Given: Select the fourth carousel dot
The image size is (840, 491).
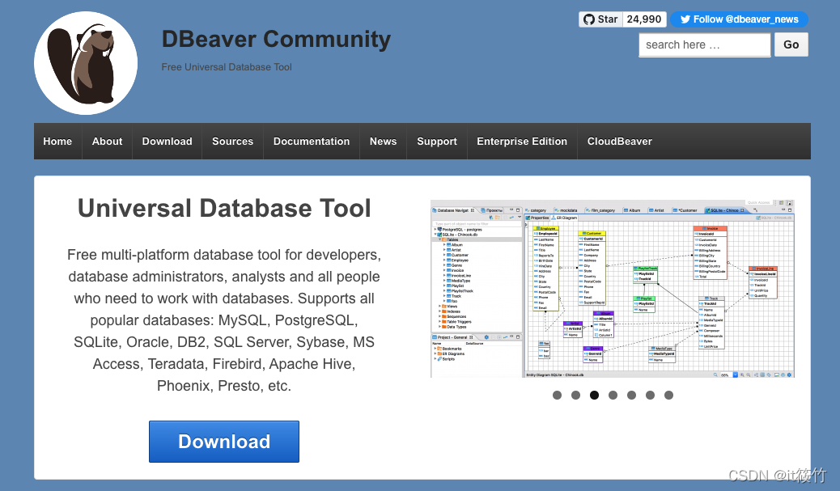Looking at the screenshot, I should coord(613,396).
